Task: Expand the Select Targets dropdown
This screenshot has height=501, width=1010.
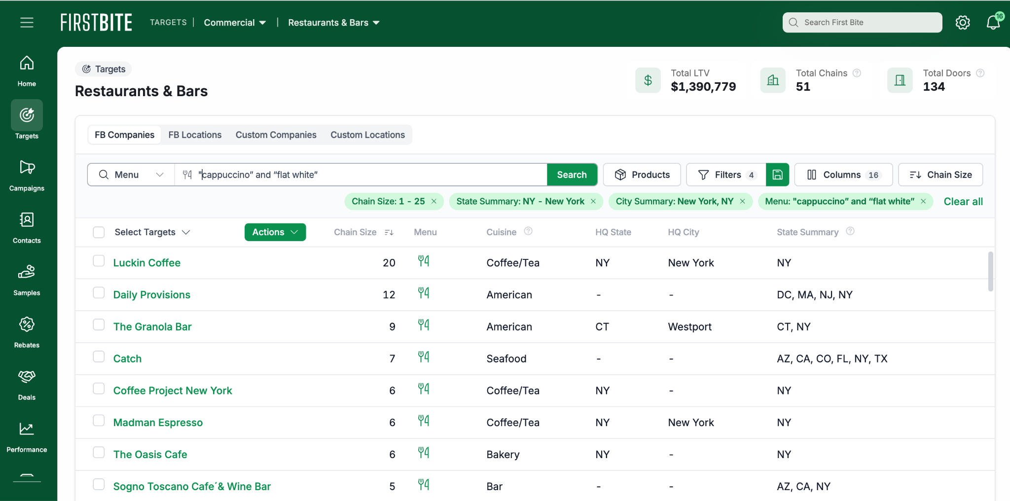Action: coord(152,232)
